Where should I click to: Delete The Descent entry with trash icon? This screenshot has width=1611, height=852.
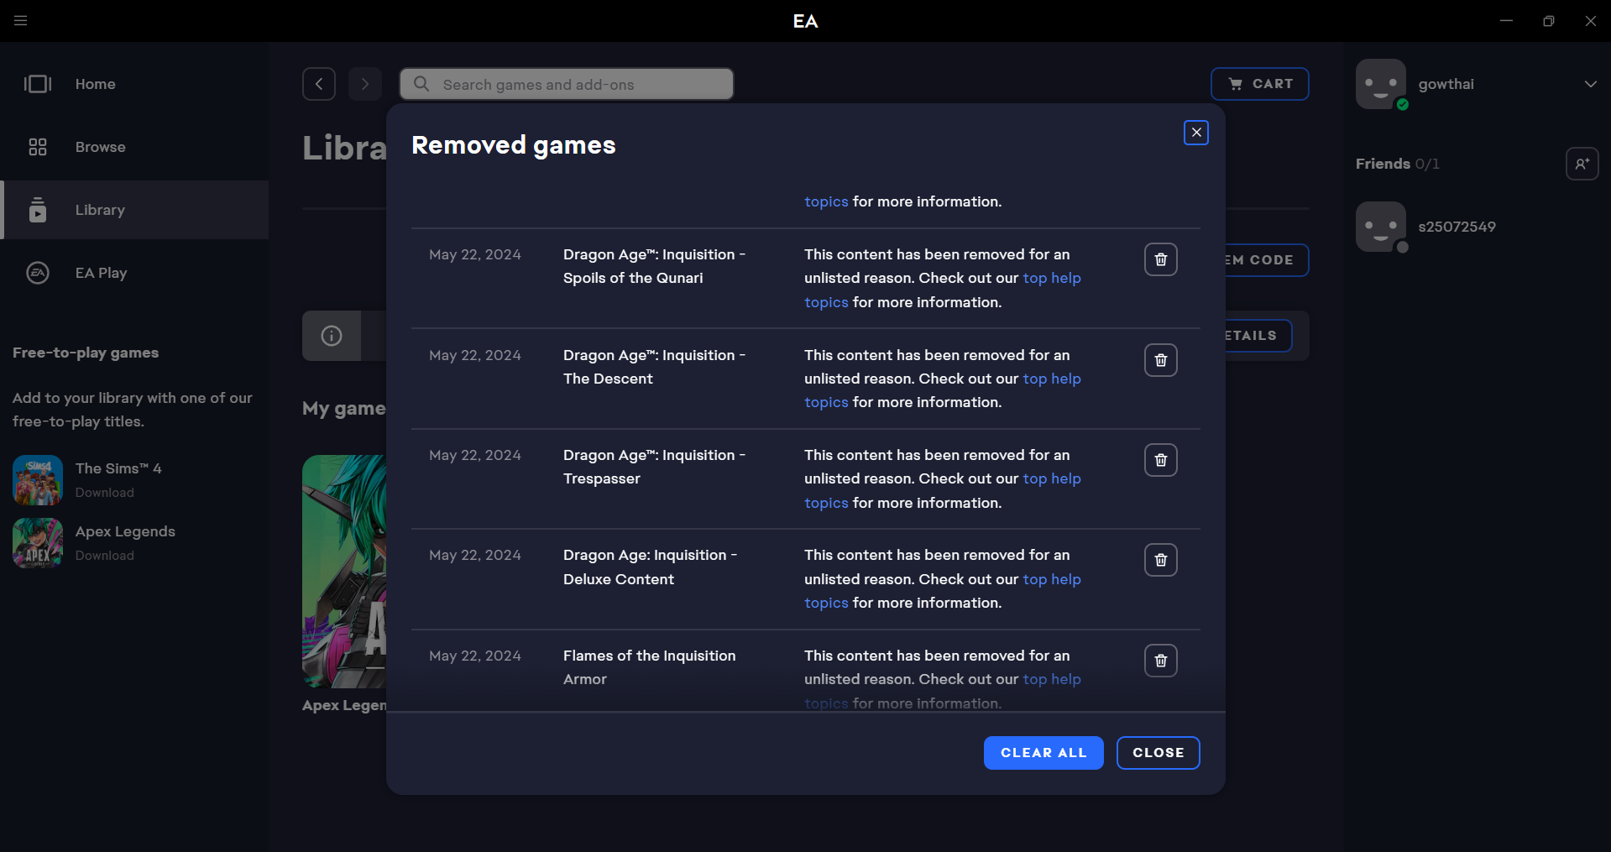pyautogui.click(x=1160, y=360)
